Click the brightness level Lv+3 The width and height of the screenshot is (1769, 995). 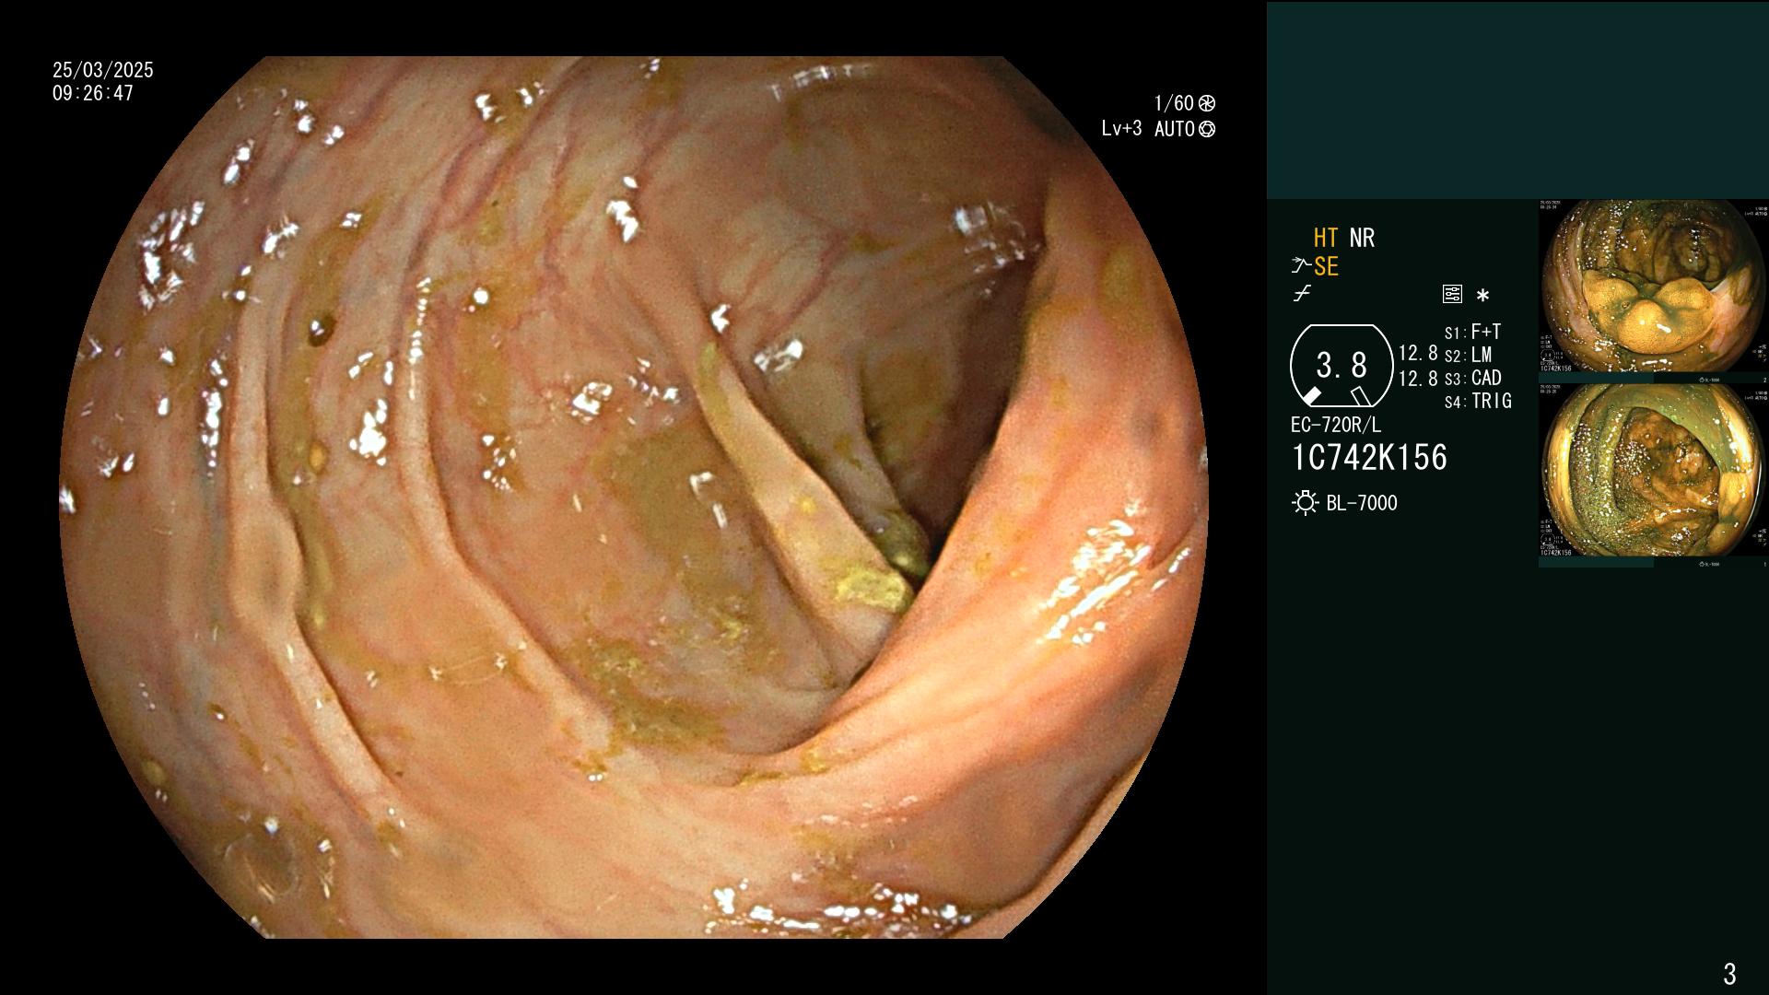tap(1121, 129)
